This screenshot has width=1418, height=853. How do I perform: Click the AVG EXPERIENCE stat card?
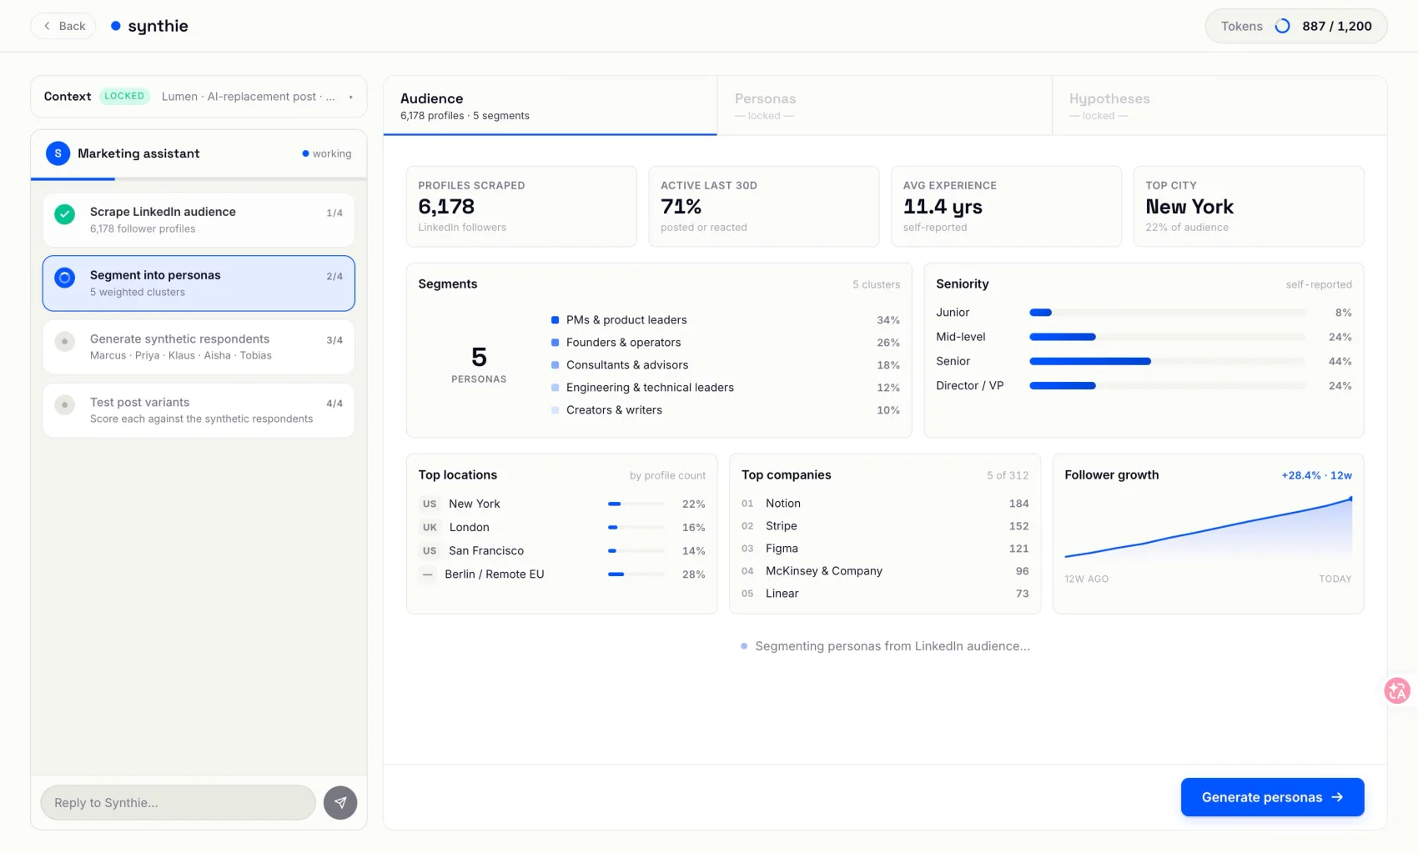click(1006, 206)
